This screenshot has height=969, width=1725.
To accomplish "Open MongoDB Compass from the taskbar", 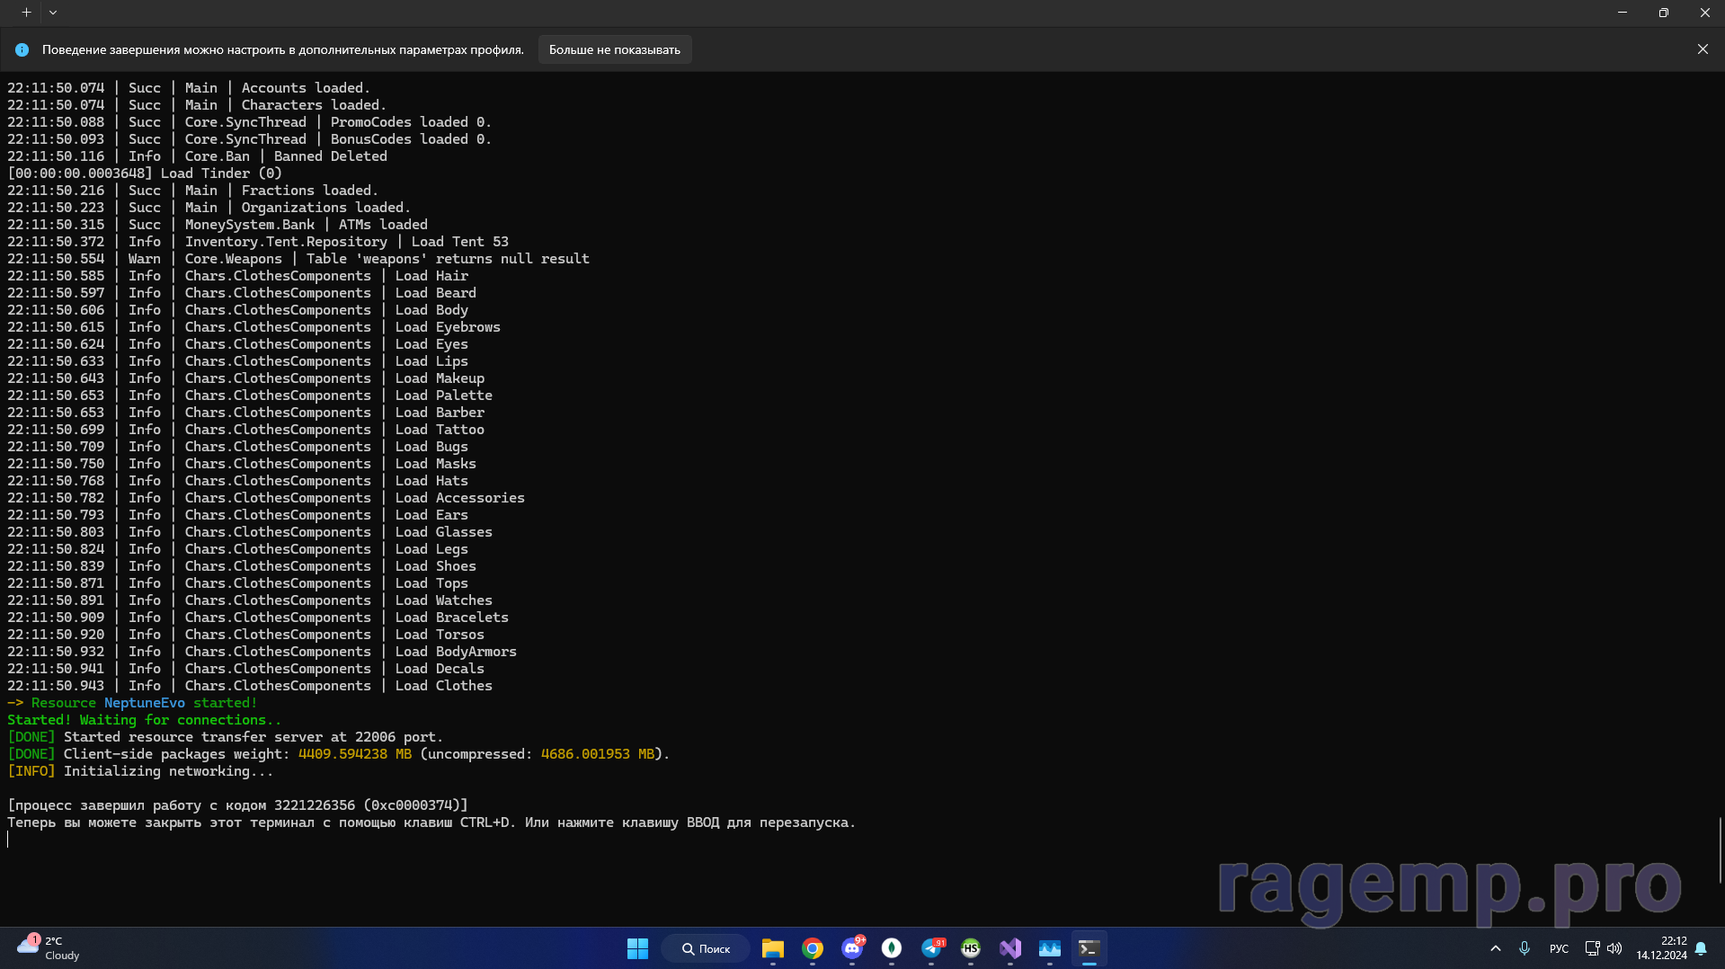I will [x=891, y=948].
